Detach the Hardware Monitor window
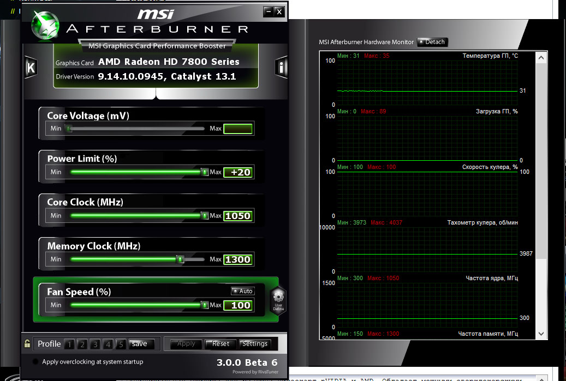Viewport: 566px width, 381px height. pos(432,42)
